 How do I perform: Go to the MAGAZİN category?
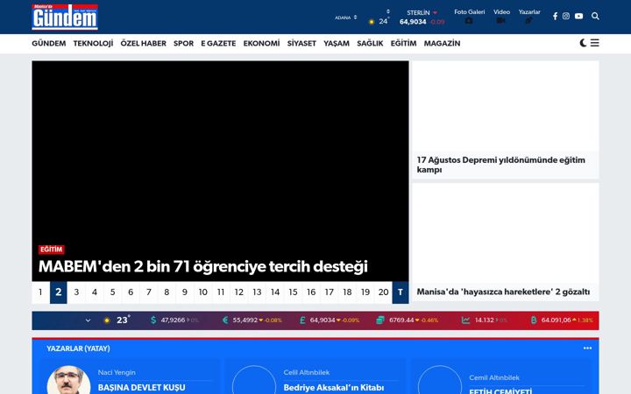[442, 43]
